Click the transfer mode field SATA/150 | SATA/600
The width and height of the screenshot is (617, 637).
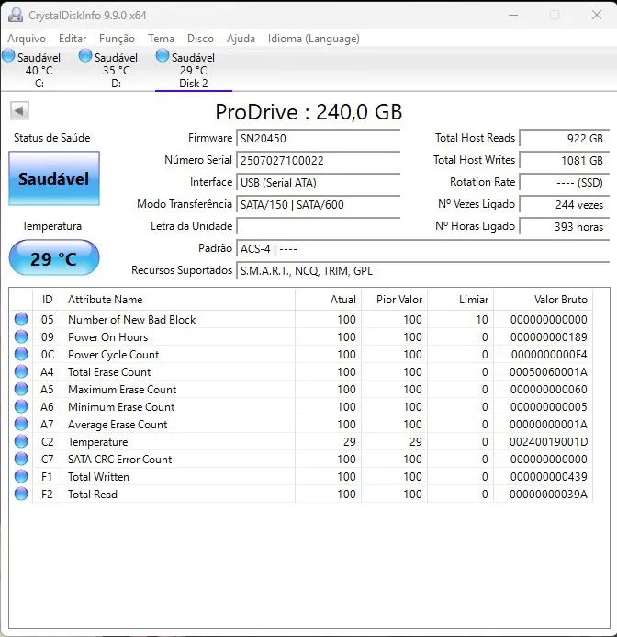click(x=319, y=204)
